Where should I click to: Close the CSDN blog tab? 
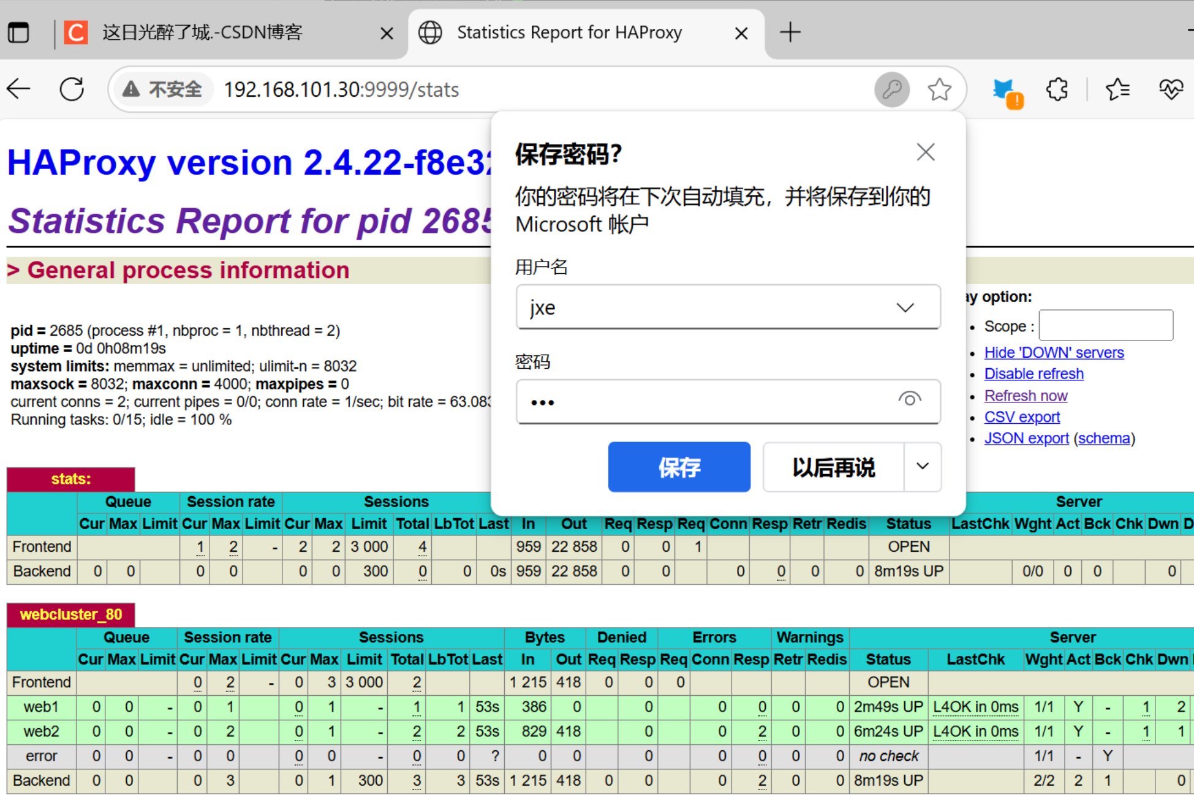[x=387, y=33]
